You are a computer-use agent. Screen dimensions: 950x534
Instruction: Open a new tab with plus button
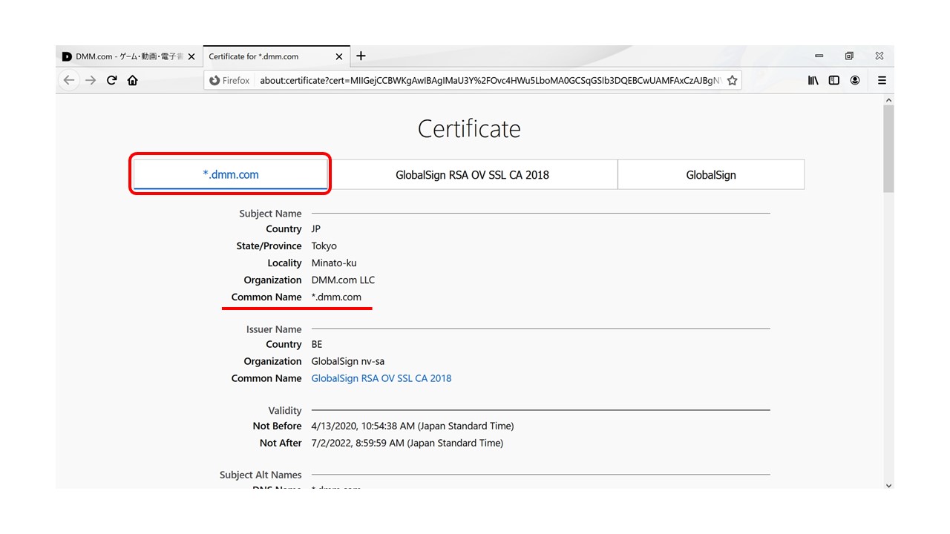361,56
